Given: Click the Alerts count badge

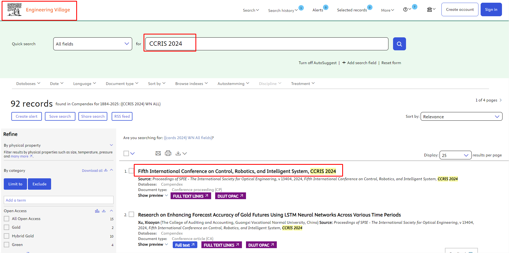Looking at the screenshot, I should pyautogui.click(x=326, y=8).
